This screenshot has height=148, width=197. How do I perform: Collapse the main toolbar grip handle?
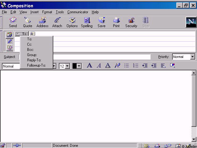pos(1,22)
